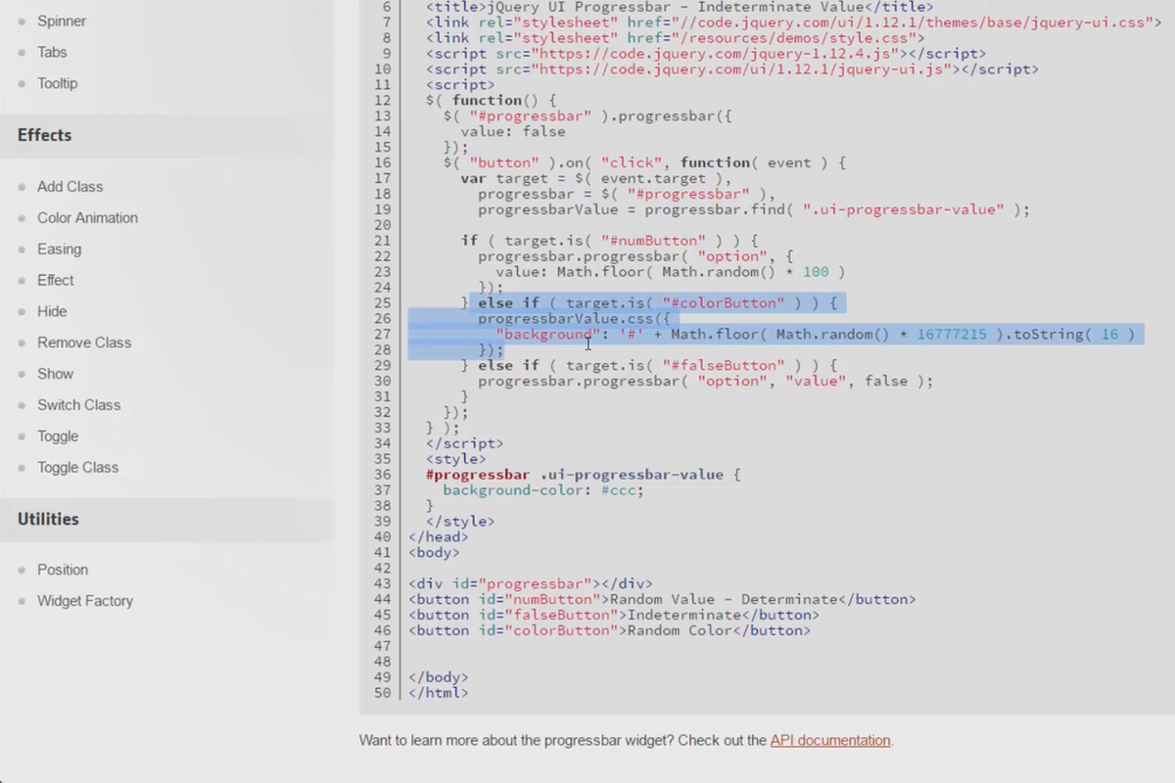Viewport: 1175px width, 783px height.
Task: Click the jquery-1.12.4.js script URL
Action: click(718, 54)
